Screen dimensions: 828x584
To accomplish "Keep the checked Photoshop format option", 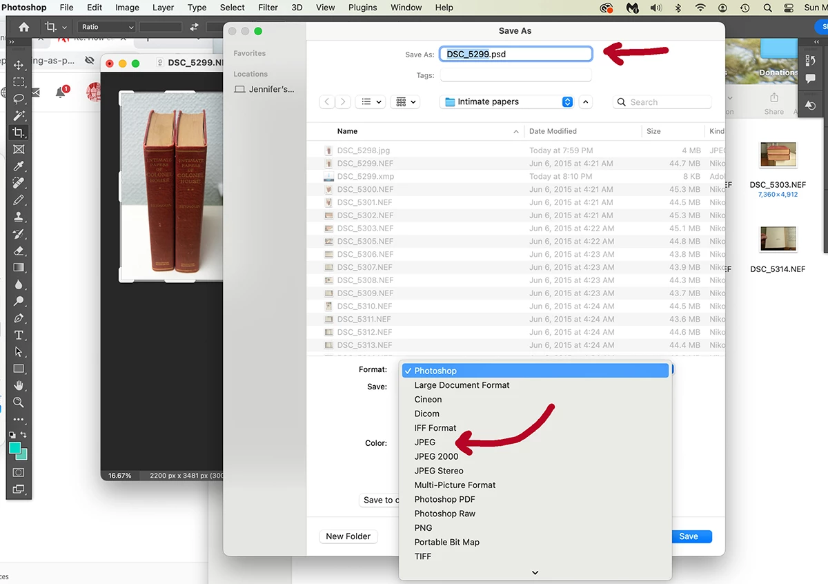I will click(x=535, y=371).
